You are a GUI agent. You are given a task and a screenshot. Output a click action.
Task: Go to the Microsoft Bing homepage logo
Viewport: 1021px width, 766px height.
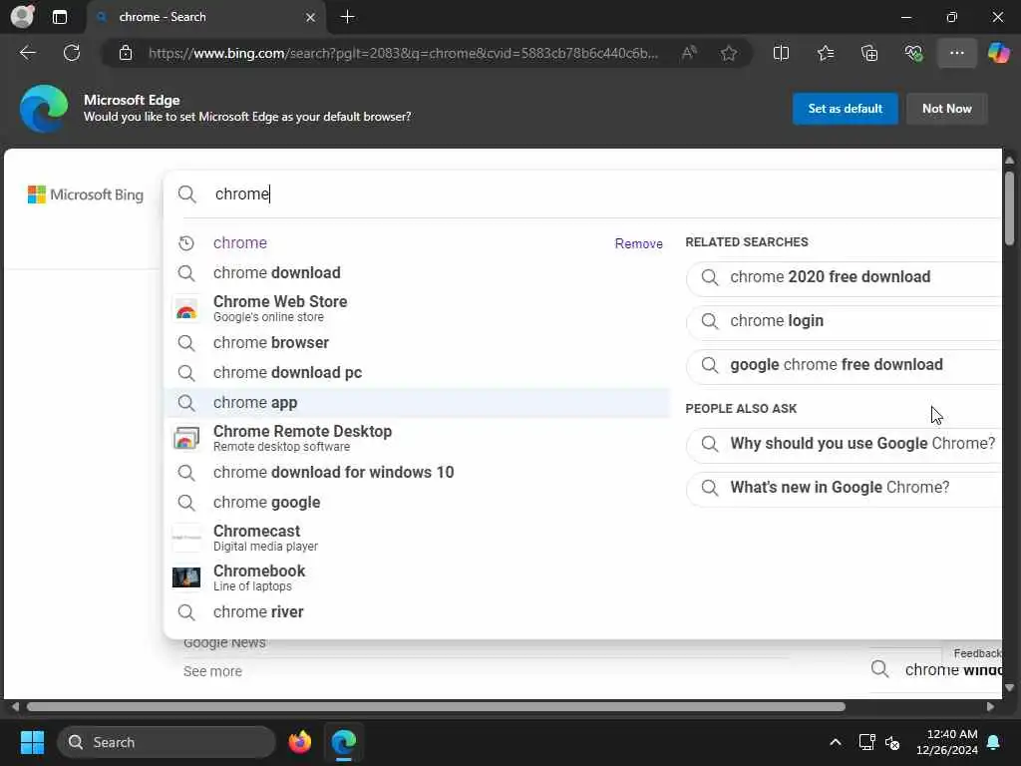(86, 194)
